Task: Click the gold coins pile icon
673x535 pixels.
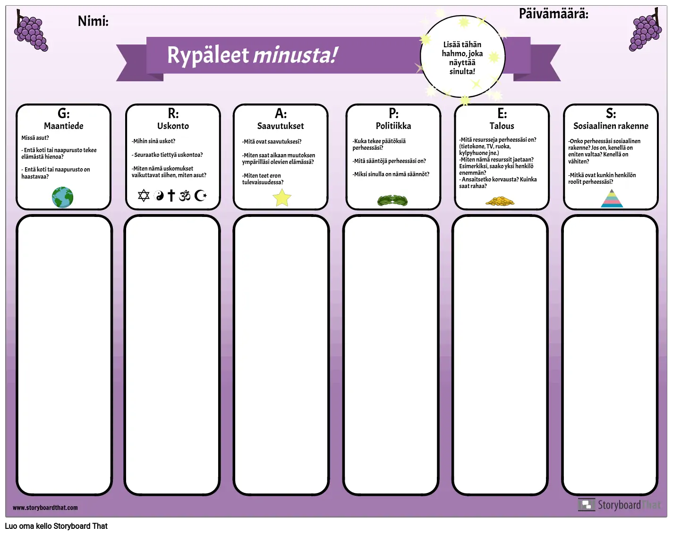Action: click(x=500, y=202)
